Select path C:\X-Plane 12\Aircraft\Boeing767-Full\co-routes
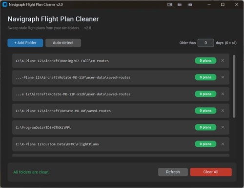Screen dimensions: 244x188 [62, 61]
